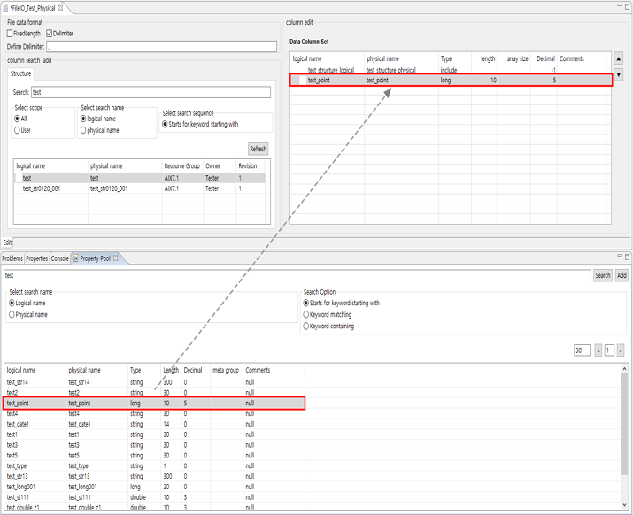The height and width of the screenshot is (515, 633).
Task: Click scroll up arrow of Property Pool list
Action: (624, 369)
